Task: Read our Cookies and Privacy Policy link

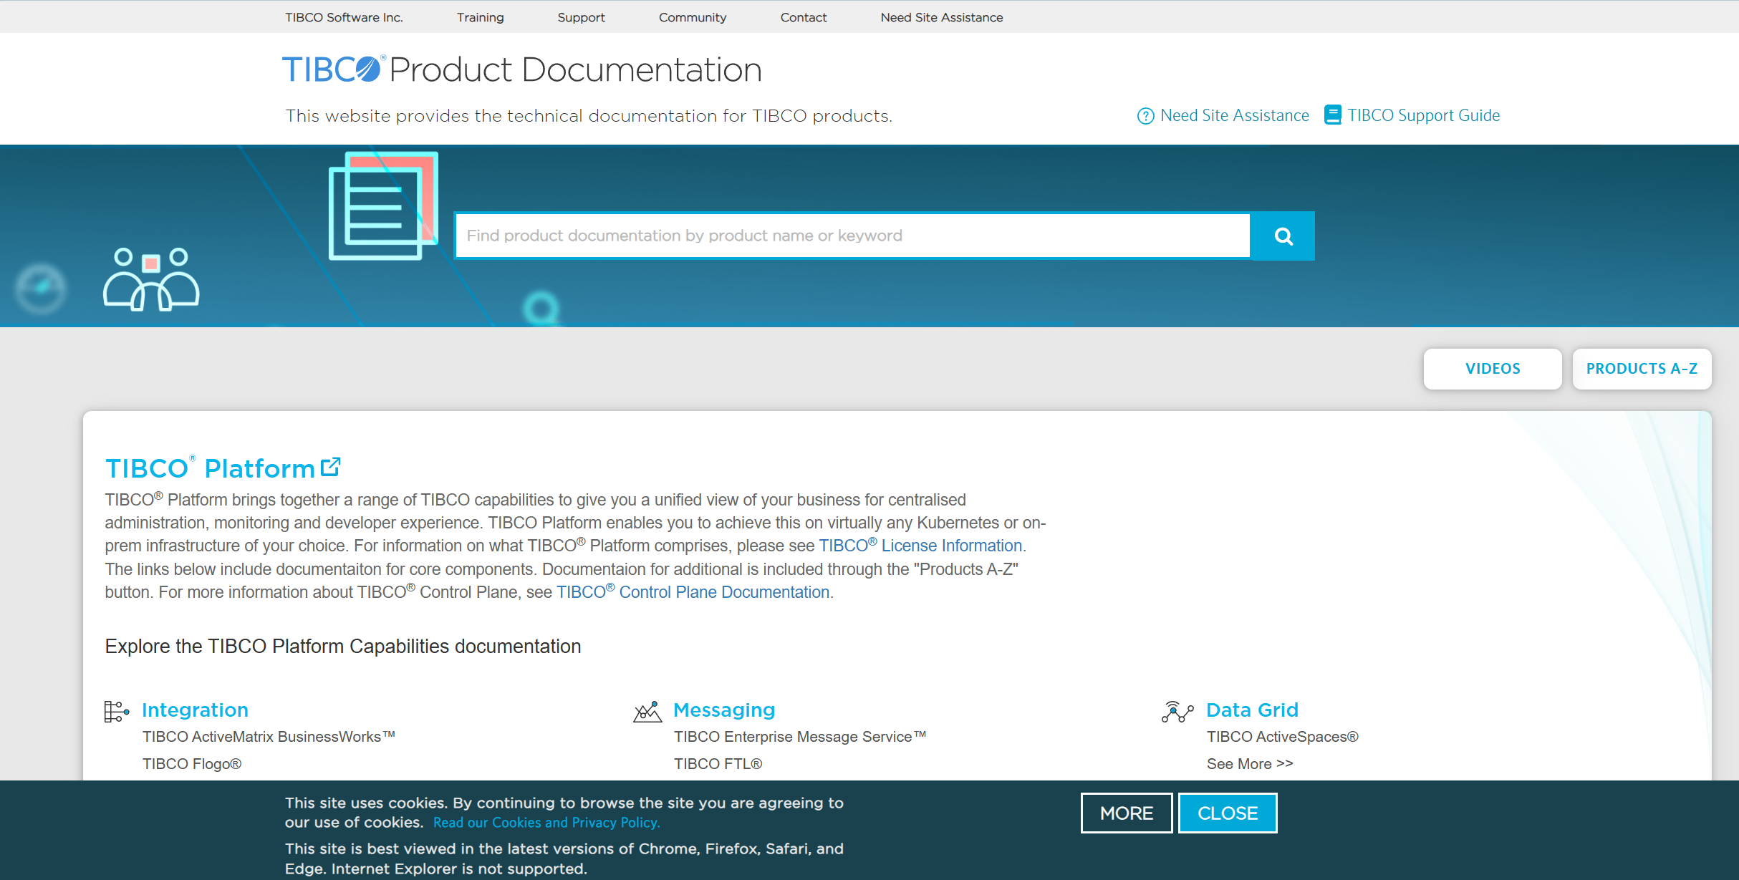Action: 546,823
